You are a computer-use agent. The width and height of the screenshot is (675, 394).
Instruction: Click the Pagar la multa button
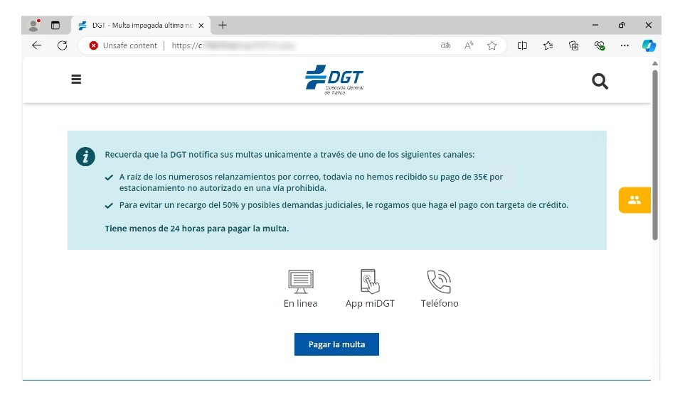[336, 344]
